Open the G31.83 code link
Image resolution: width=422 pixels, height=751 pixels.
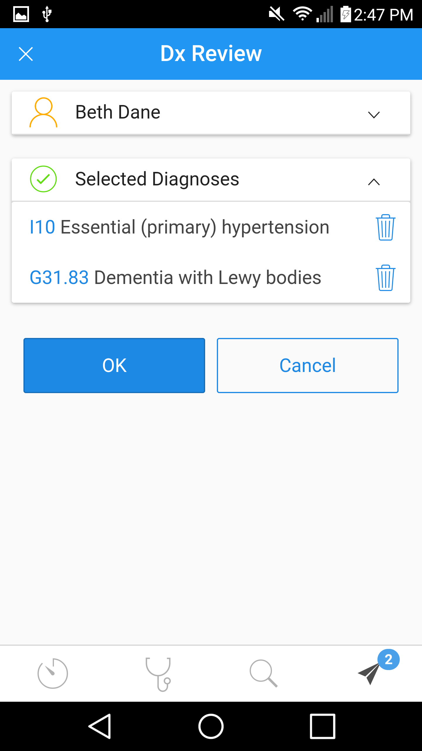point(59,278)
